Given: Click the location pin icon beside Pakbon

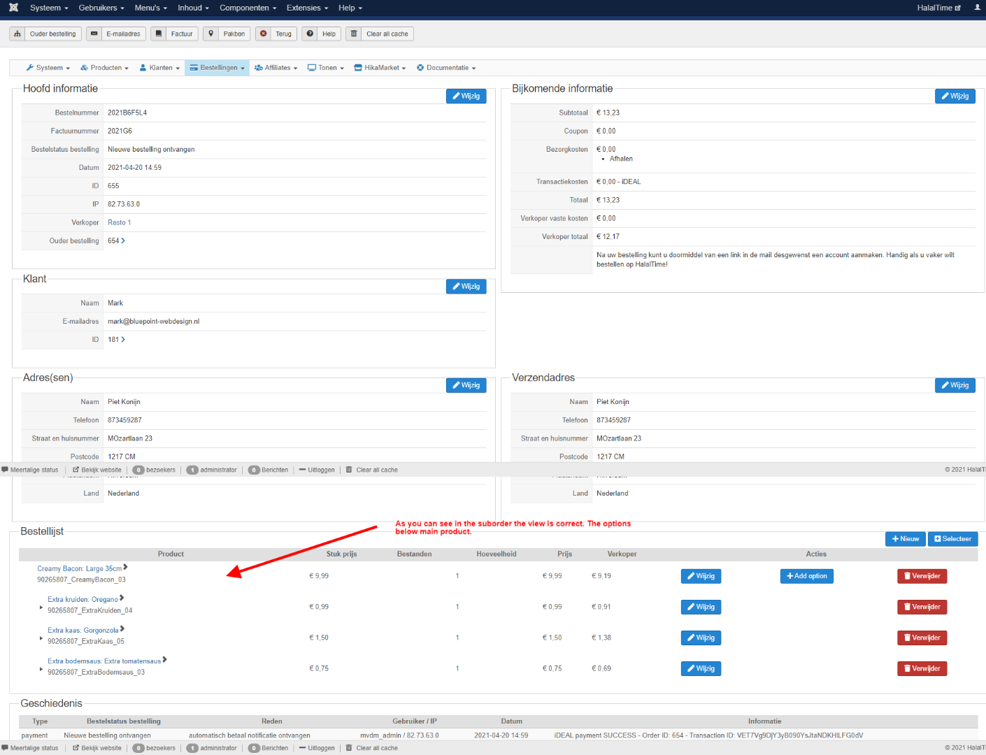Looking at the screenshot, I should click(x=210, y=34).
